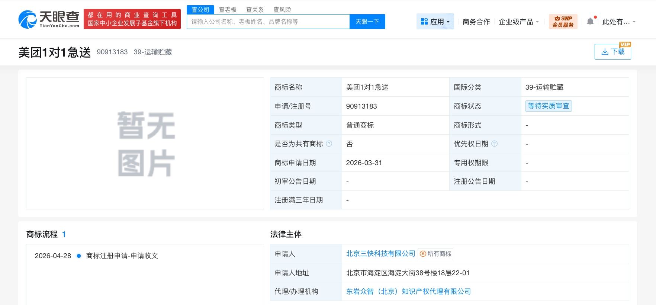Click the 天眼一下 search button
Image resolution: width=656 pixels, height=305 pixels.
367,22
